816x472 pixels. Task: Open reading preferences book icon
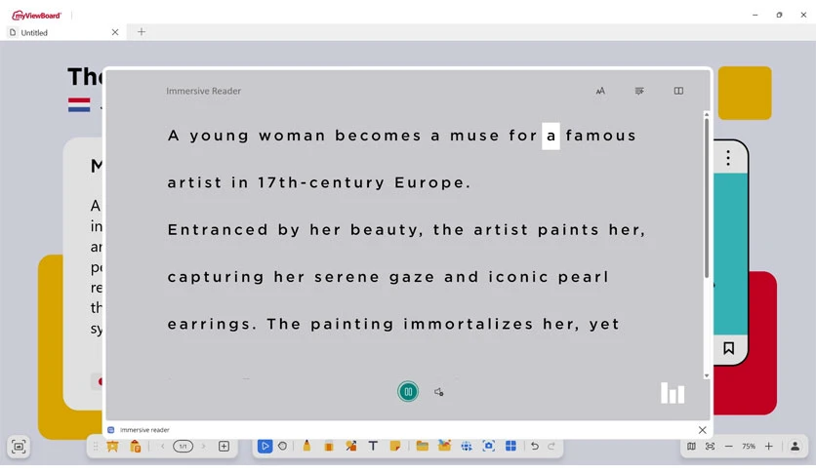678,91
